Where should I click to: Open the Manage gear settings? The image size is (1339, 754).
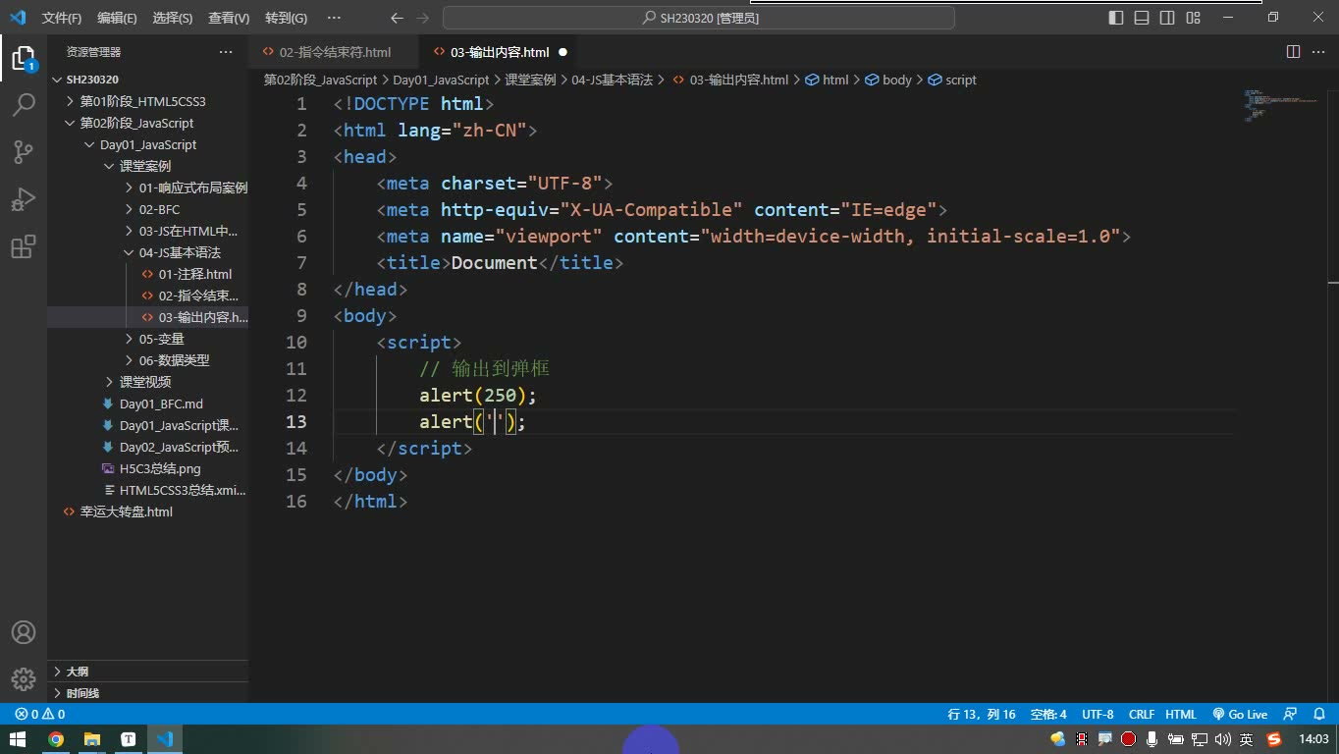tap(24, 678)
